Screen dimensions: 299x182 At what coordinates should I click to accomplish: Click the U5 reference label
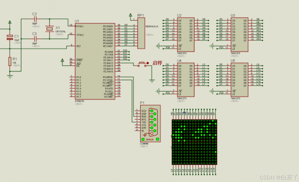coord(233,61)
